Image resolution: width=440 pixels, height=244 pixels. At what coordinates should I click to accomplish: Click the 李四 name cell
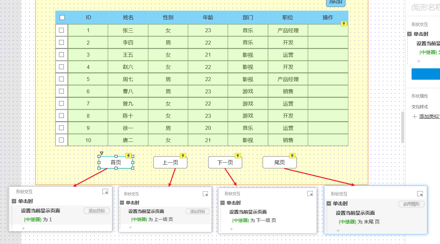pos(128,43)
